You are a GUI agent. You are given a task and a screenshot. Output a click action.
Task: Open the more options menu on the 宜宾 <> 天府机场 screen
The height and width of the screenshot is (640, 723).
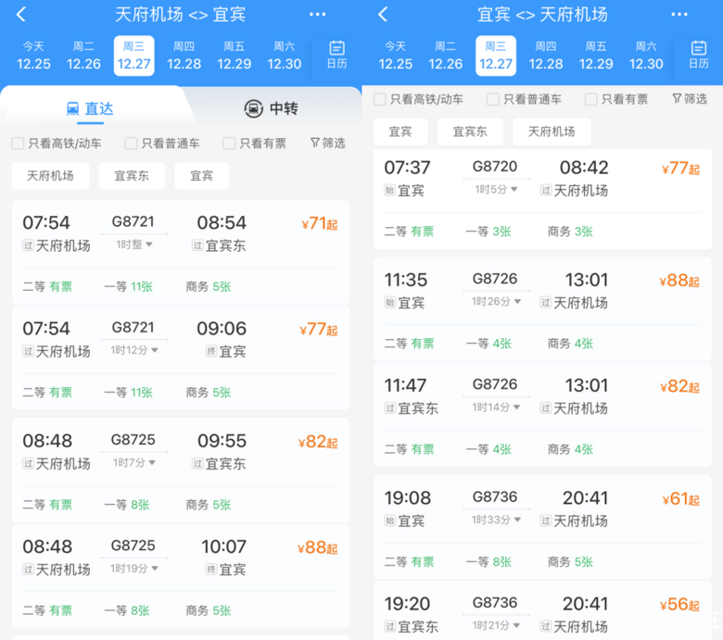coord(679,15)
